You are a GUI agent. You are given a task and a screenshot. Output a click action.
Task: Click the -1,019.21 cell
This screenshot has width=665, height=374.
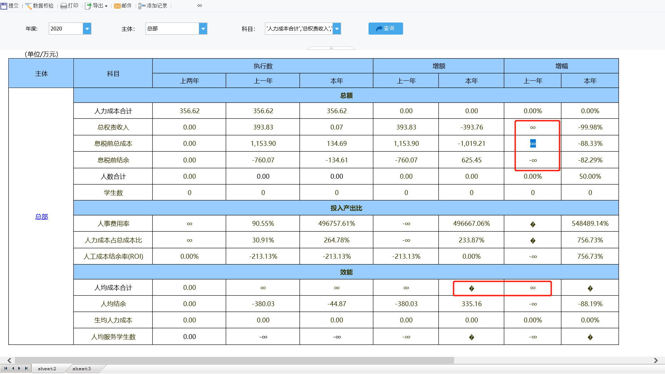pyautogui.click(x=471, y=143)
